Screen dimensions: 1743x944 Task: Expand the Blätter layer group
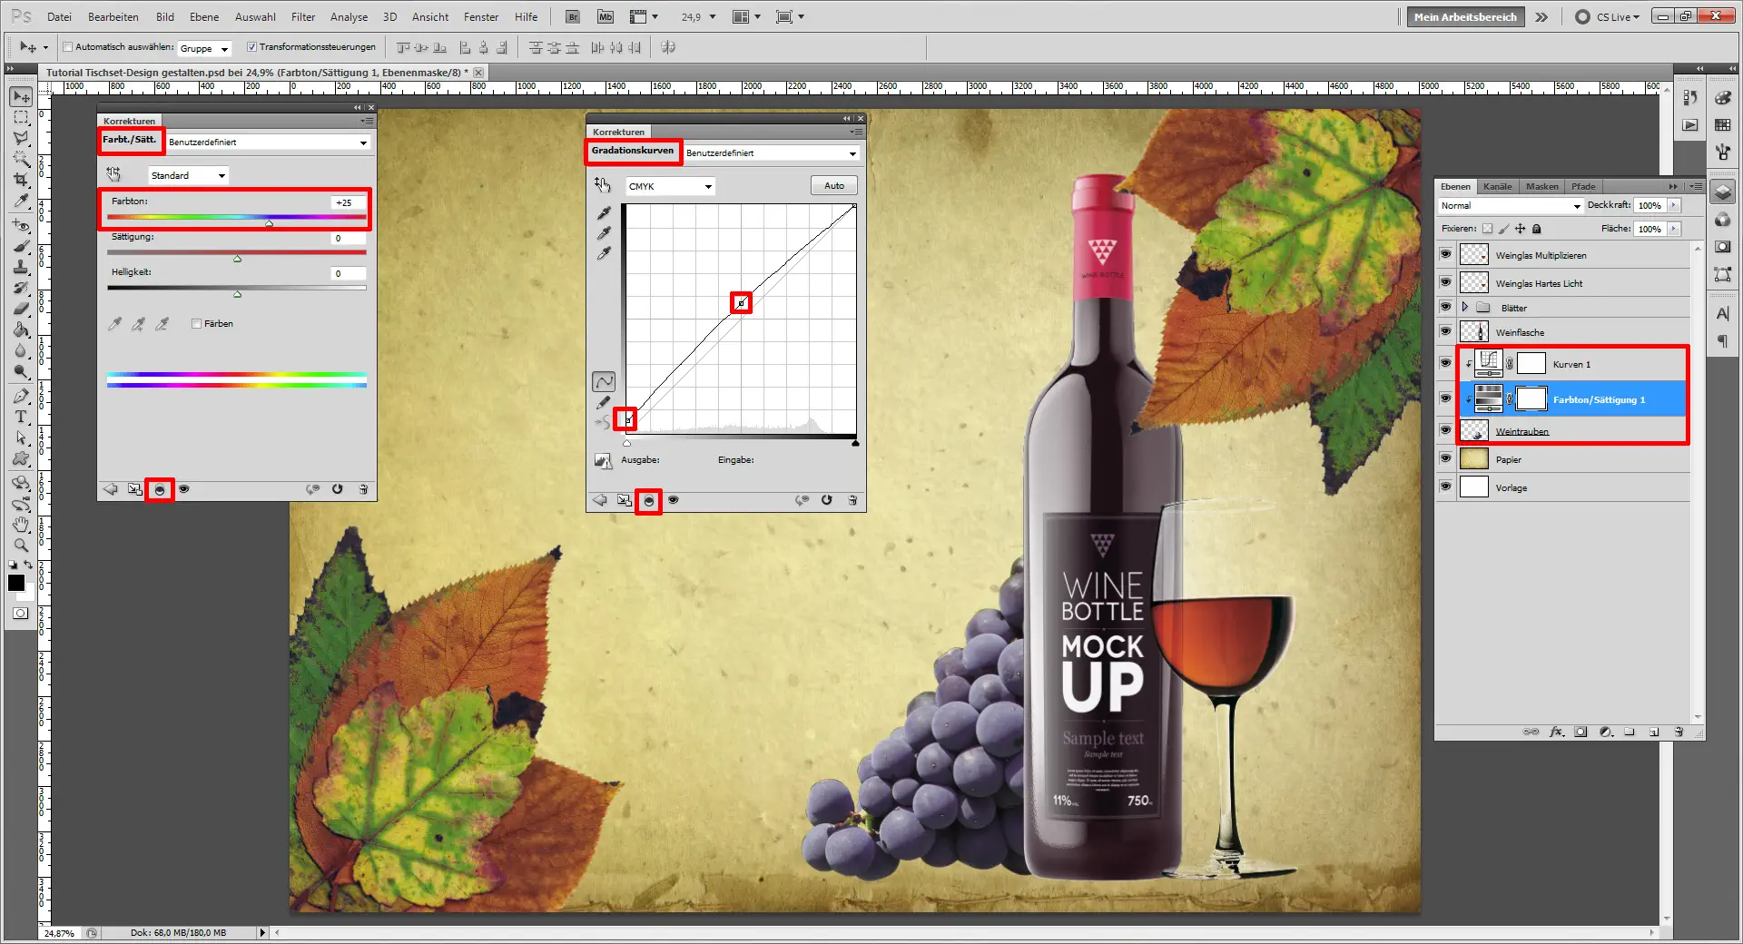(x=1464, y=308)
